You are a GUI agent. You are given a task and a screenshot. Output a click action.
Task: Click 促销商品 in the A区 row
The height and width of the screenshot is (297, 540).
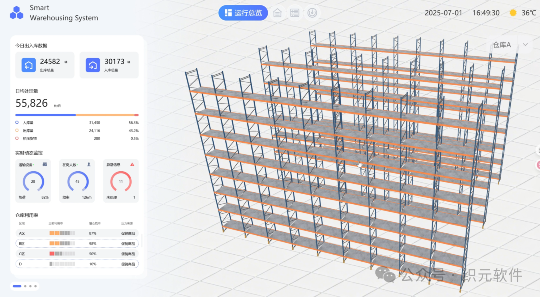pyautogui.click(x=128, y=233)
